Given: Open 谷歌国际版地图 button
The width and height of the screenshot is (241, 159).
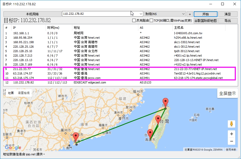Looking at the screenshot, I should point(205,21).
